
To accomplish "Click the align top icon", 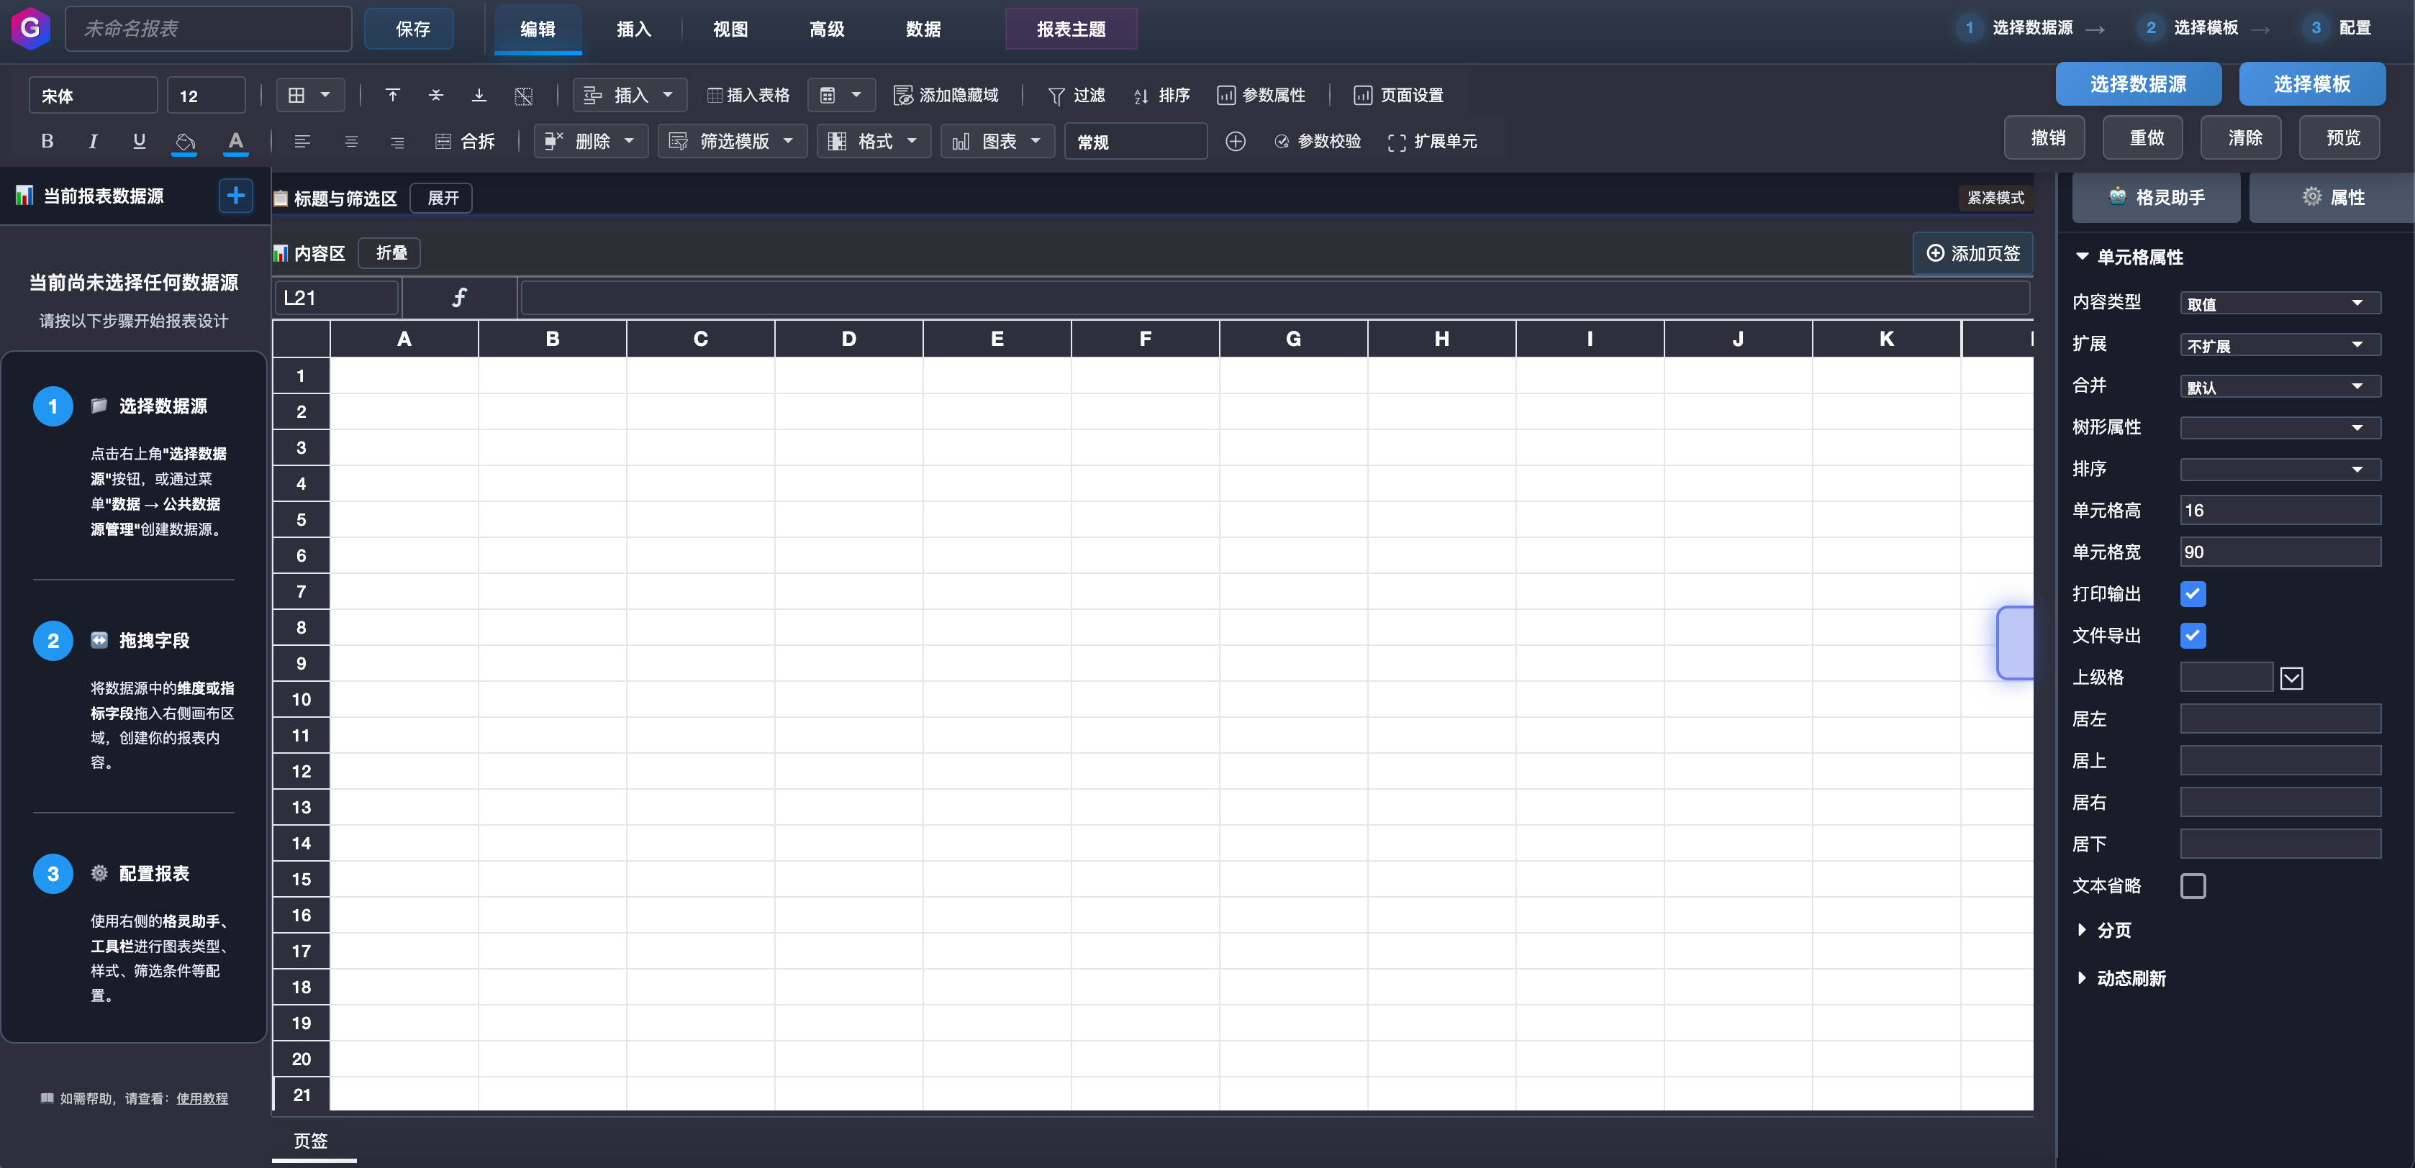I will point(393,96).
